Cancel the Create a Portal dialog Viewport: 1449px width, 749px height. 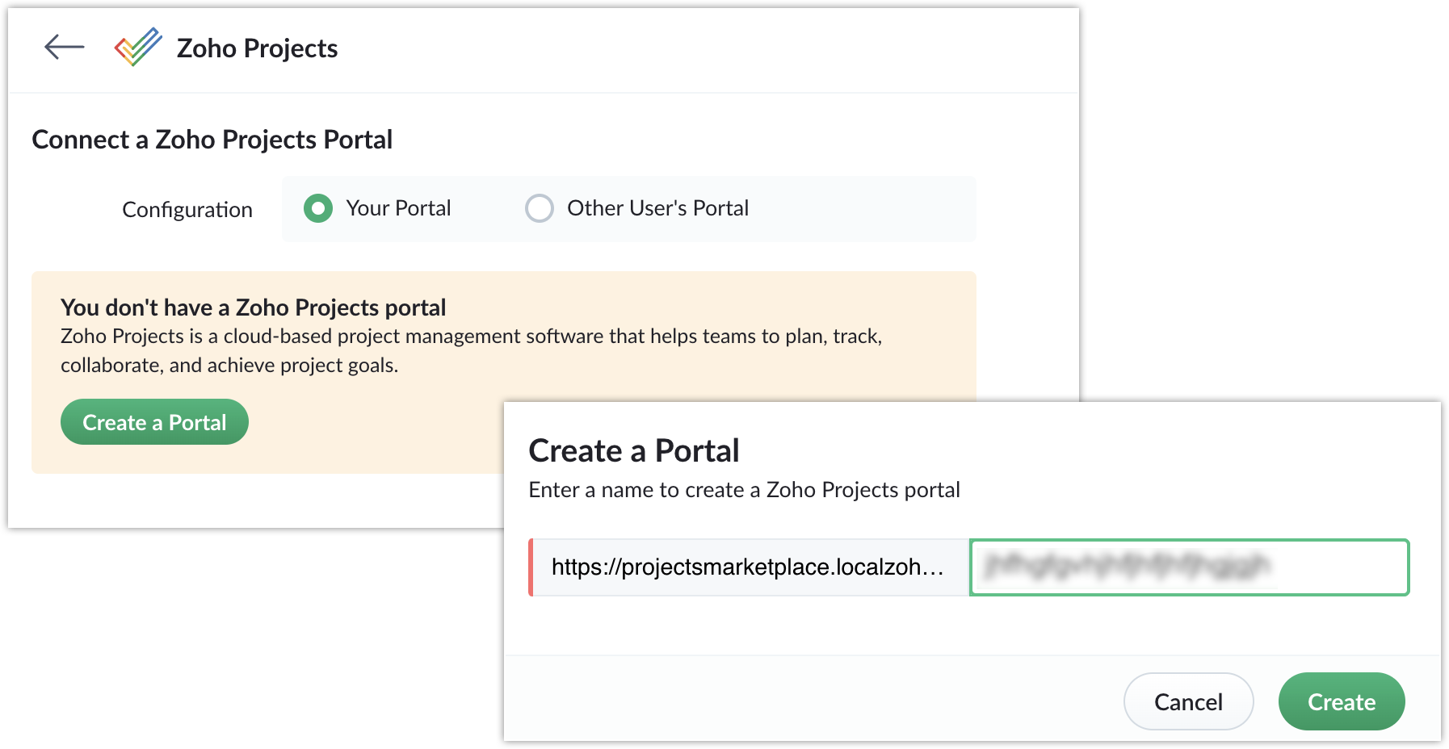(x=1188, y=701)
